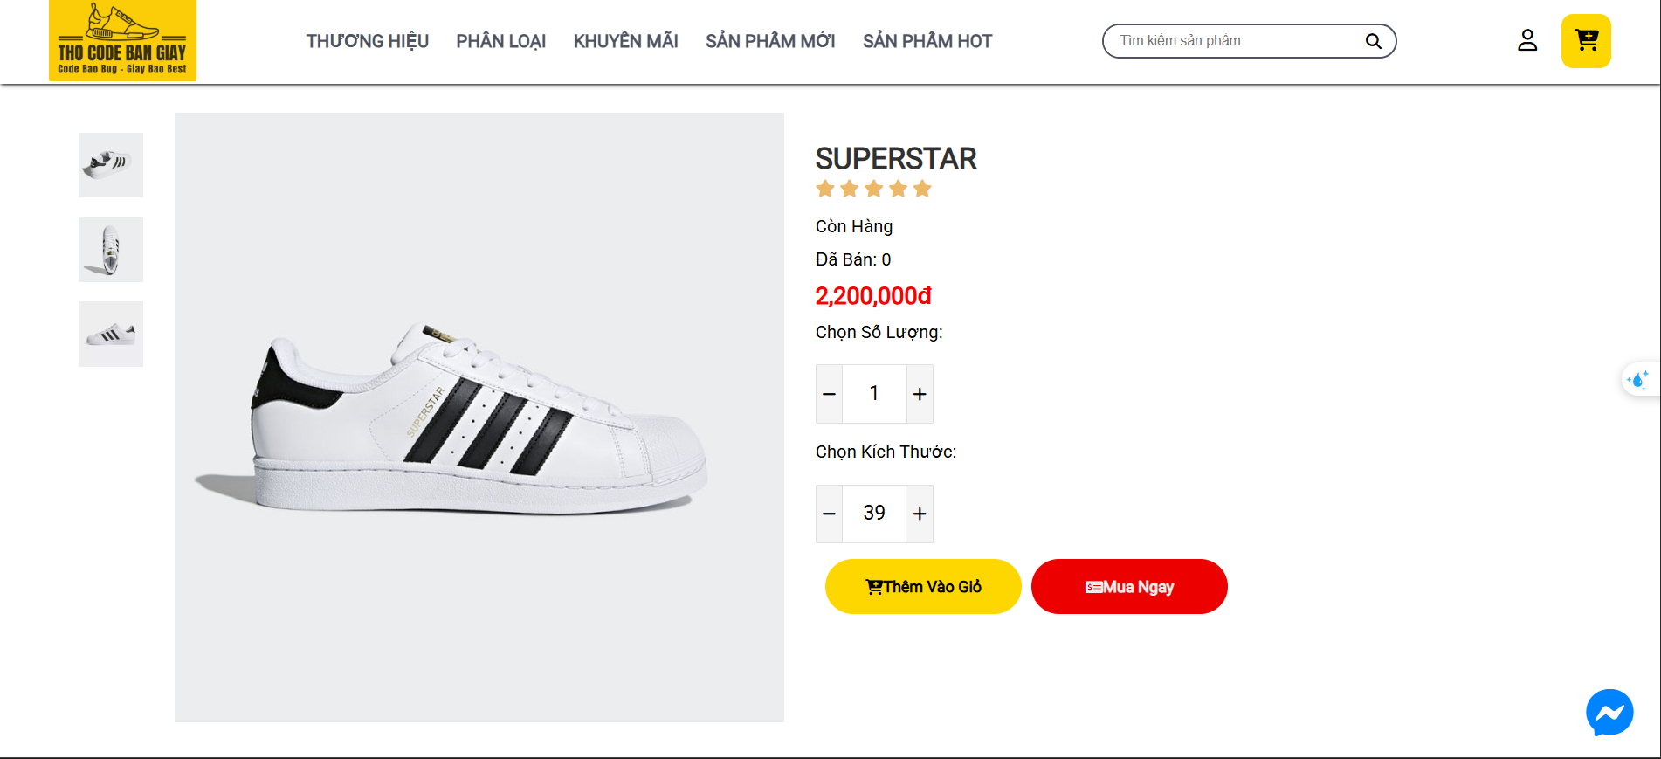Open the shopping cart icon
Image resolution: width=1661 pixels, height=759 pixels.
(x=1586, y=41)
